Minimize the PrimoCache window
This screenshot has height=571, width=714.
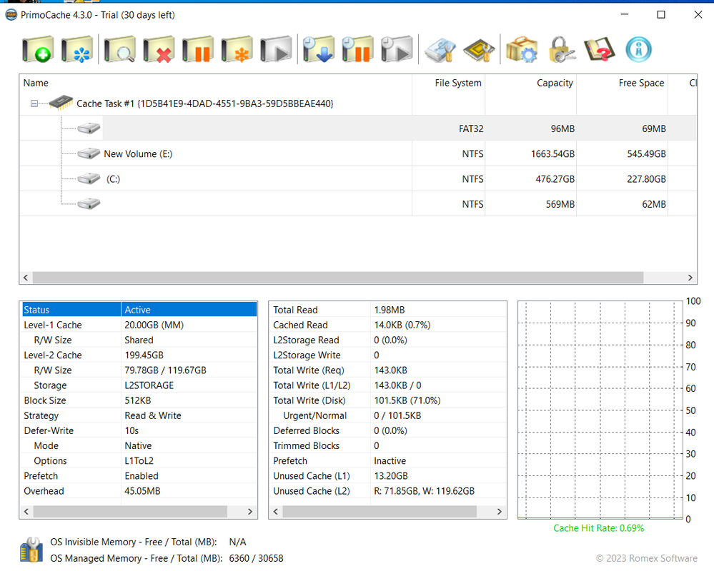(x=625, y=14)
